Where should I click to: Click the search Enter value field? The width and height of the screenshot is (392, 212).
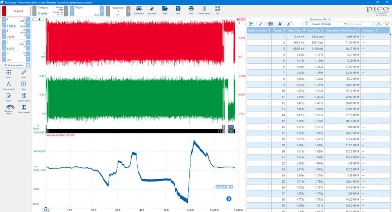[360, 24]
